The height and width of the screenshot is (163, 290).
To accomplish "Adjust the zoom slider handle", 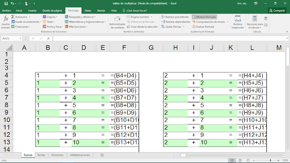I will [271, 160].
